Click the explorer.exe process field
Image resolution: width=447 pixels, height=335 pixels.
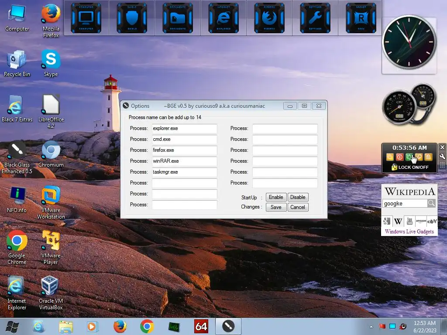pyautogui.click(x=185, y=129)
